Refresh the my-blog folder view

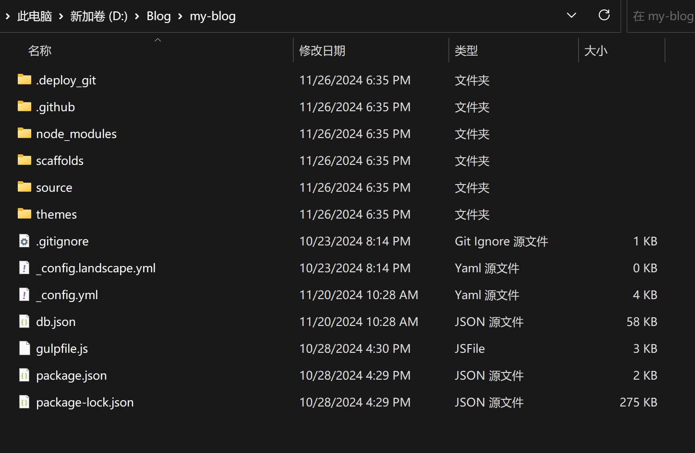pyautogui.click(x=604, y=15)
